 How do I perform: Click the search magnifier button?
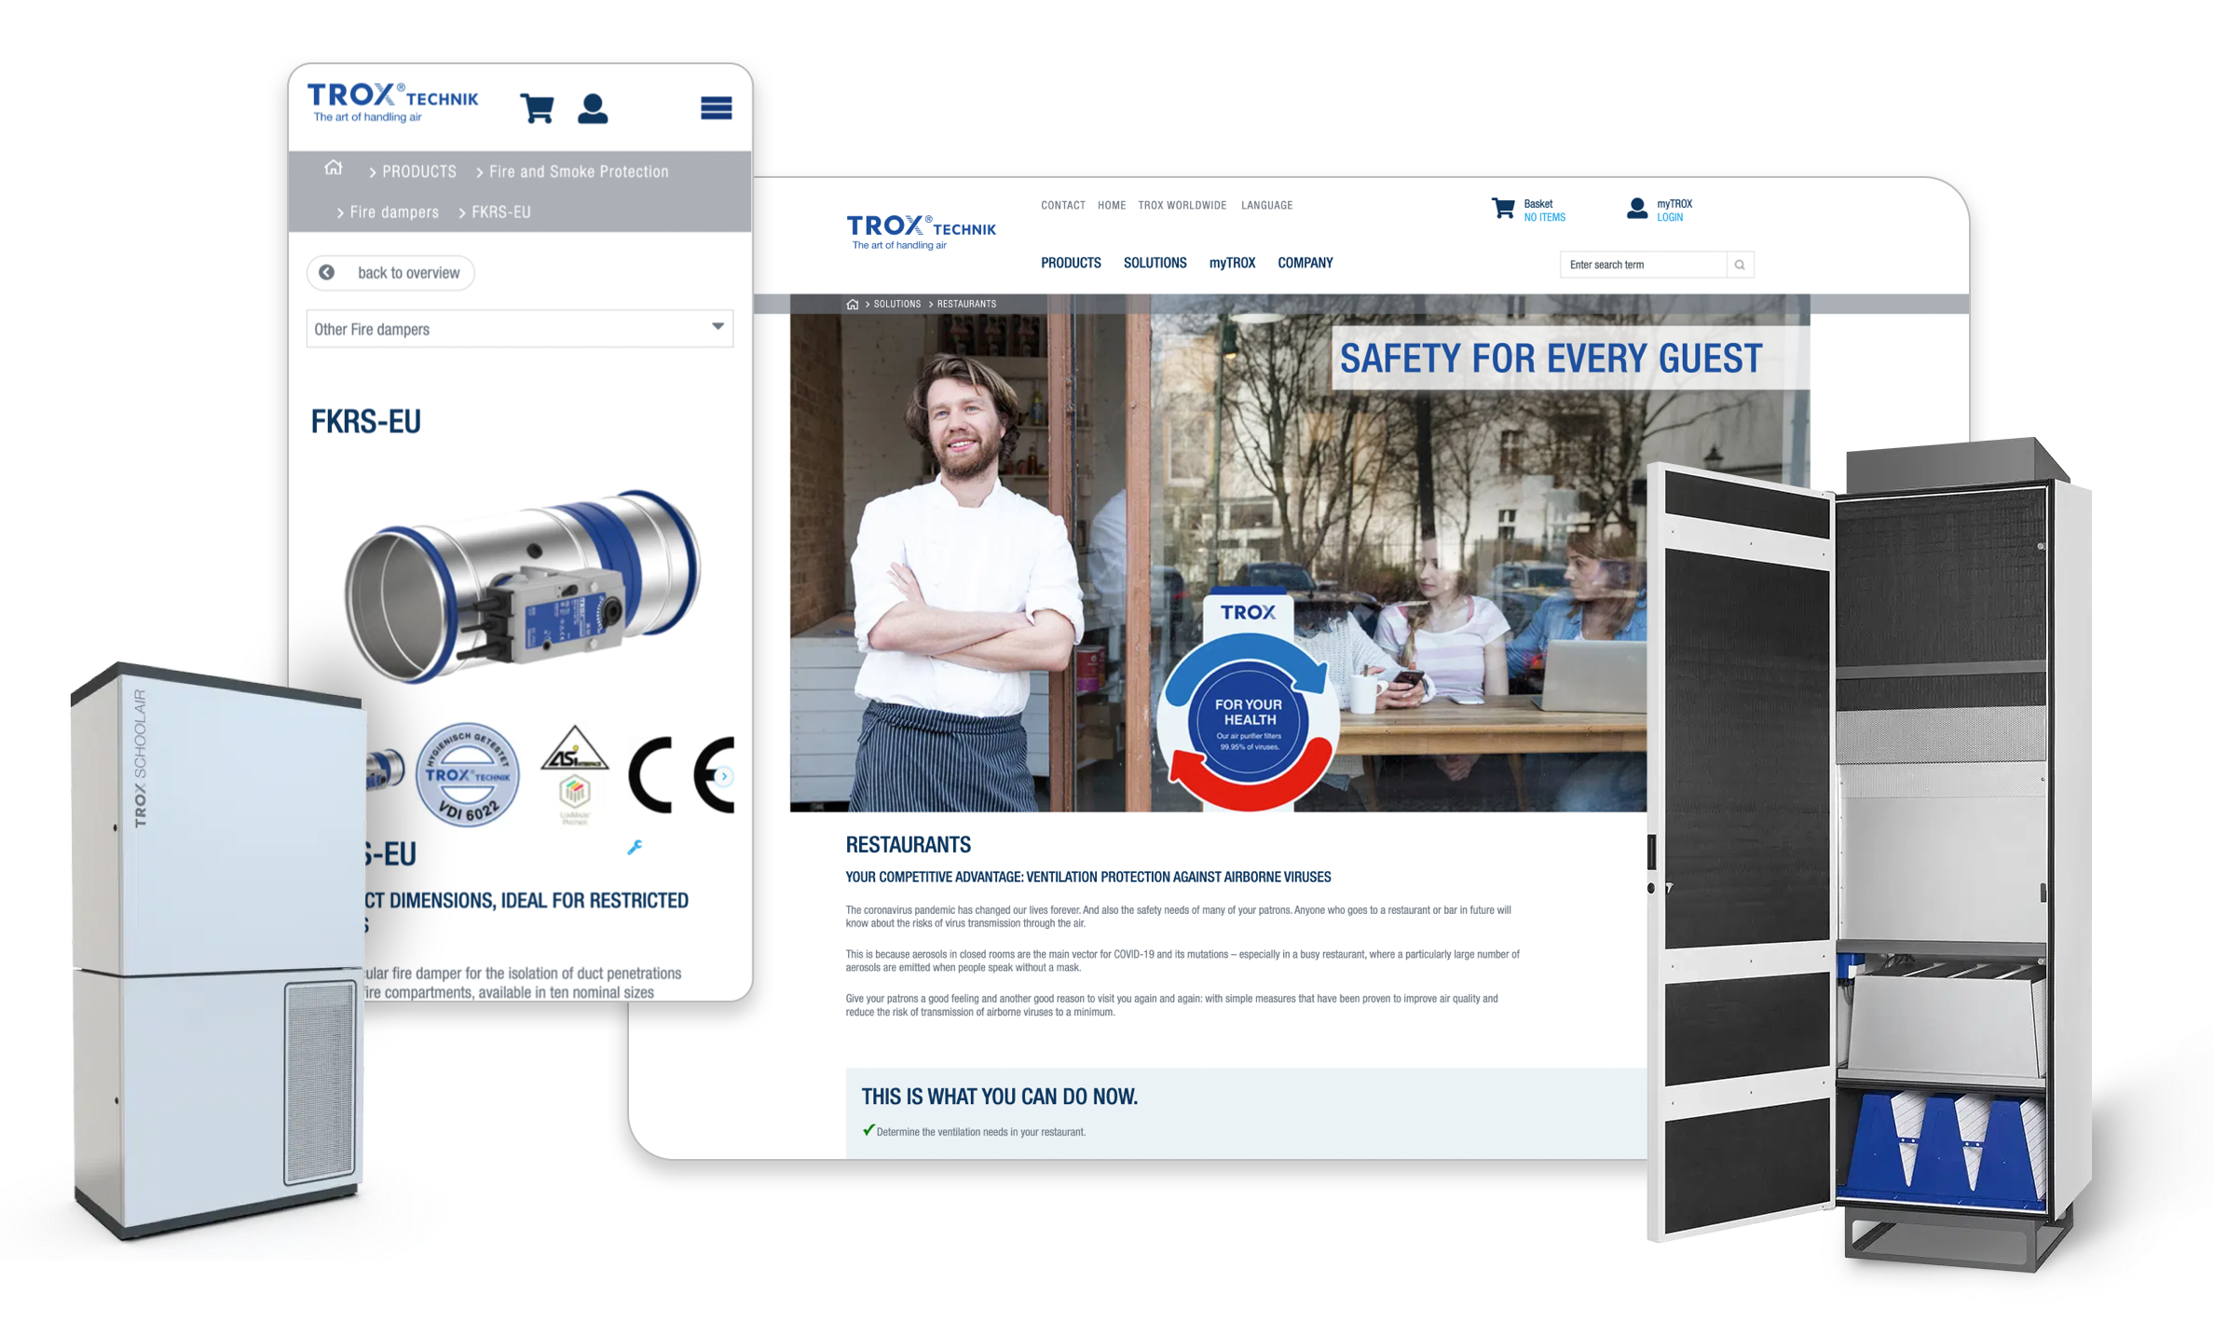[x=1740, y=265]
